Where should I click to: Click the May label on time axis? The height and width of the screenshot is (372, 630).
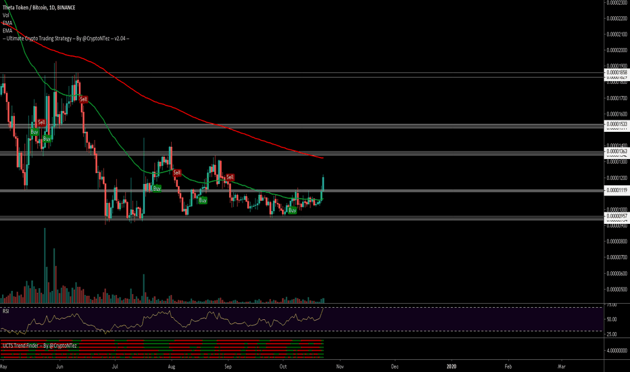[x=3, y=367]
